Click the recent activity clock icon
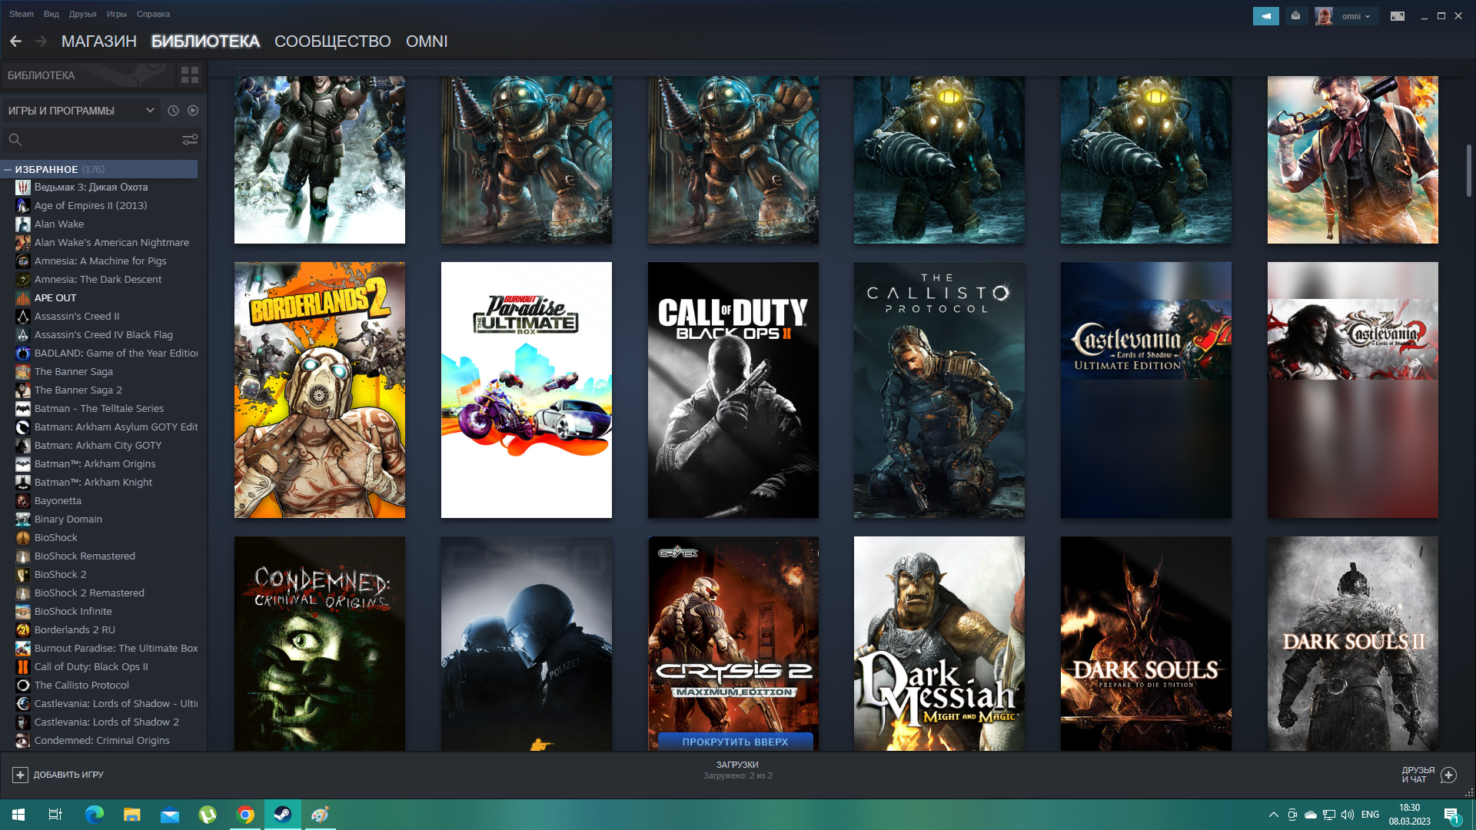 click(173, 111)
